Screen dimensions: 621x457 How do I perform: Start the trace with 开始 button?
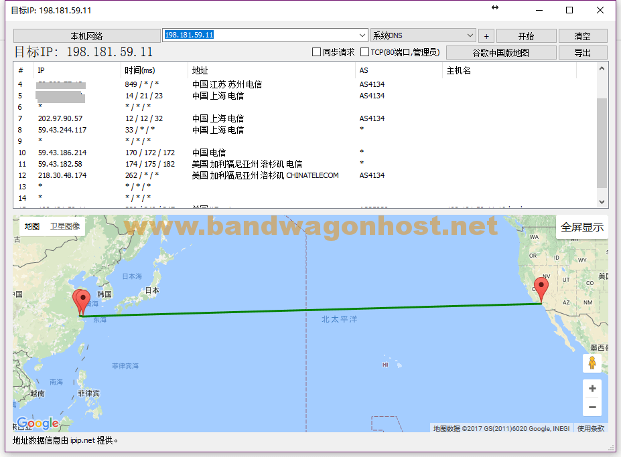(x=527, y=36)
